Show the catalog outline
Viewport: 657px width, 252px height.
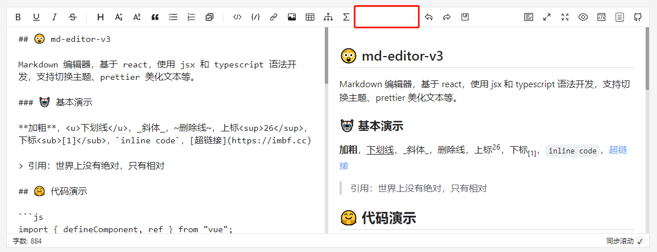click(620, 17)
